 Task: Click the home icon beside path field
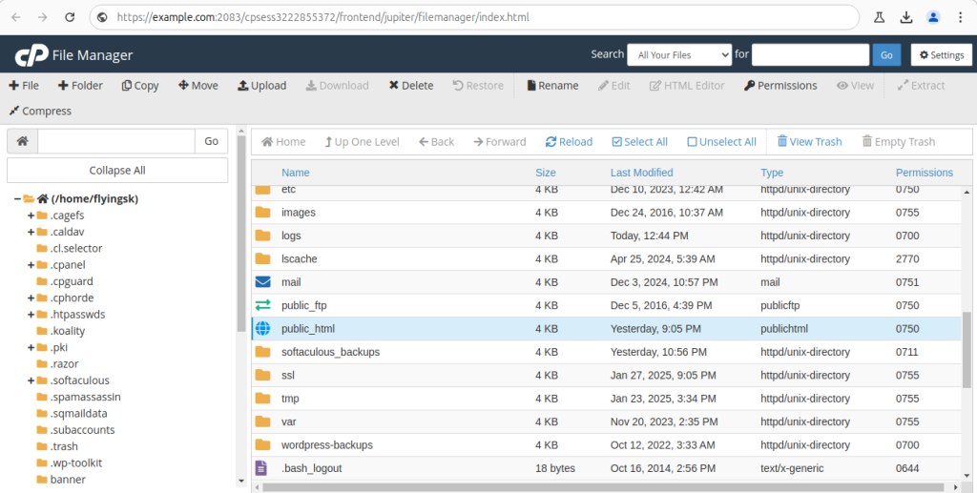pos(22,141)
